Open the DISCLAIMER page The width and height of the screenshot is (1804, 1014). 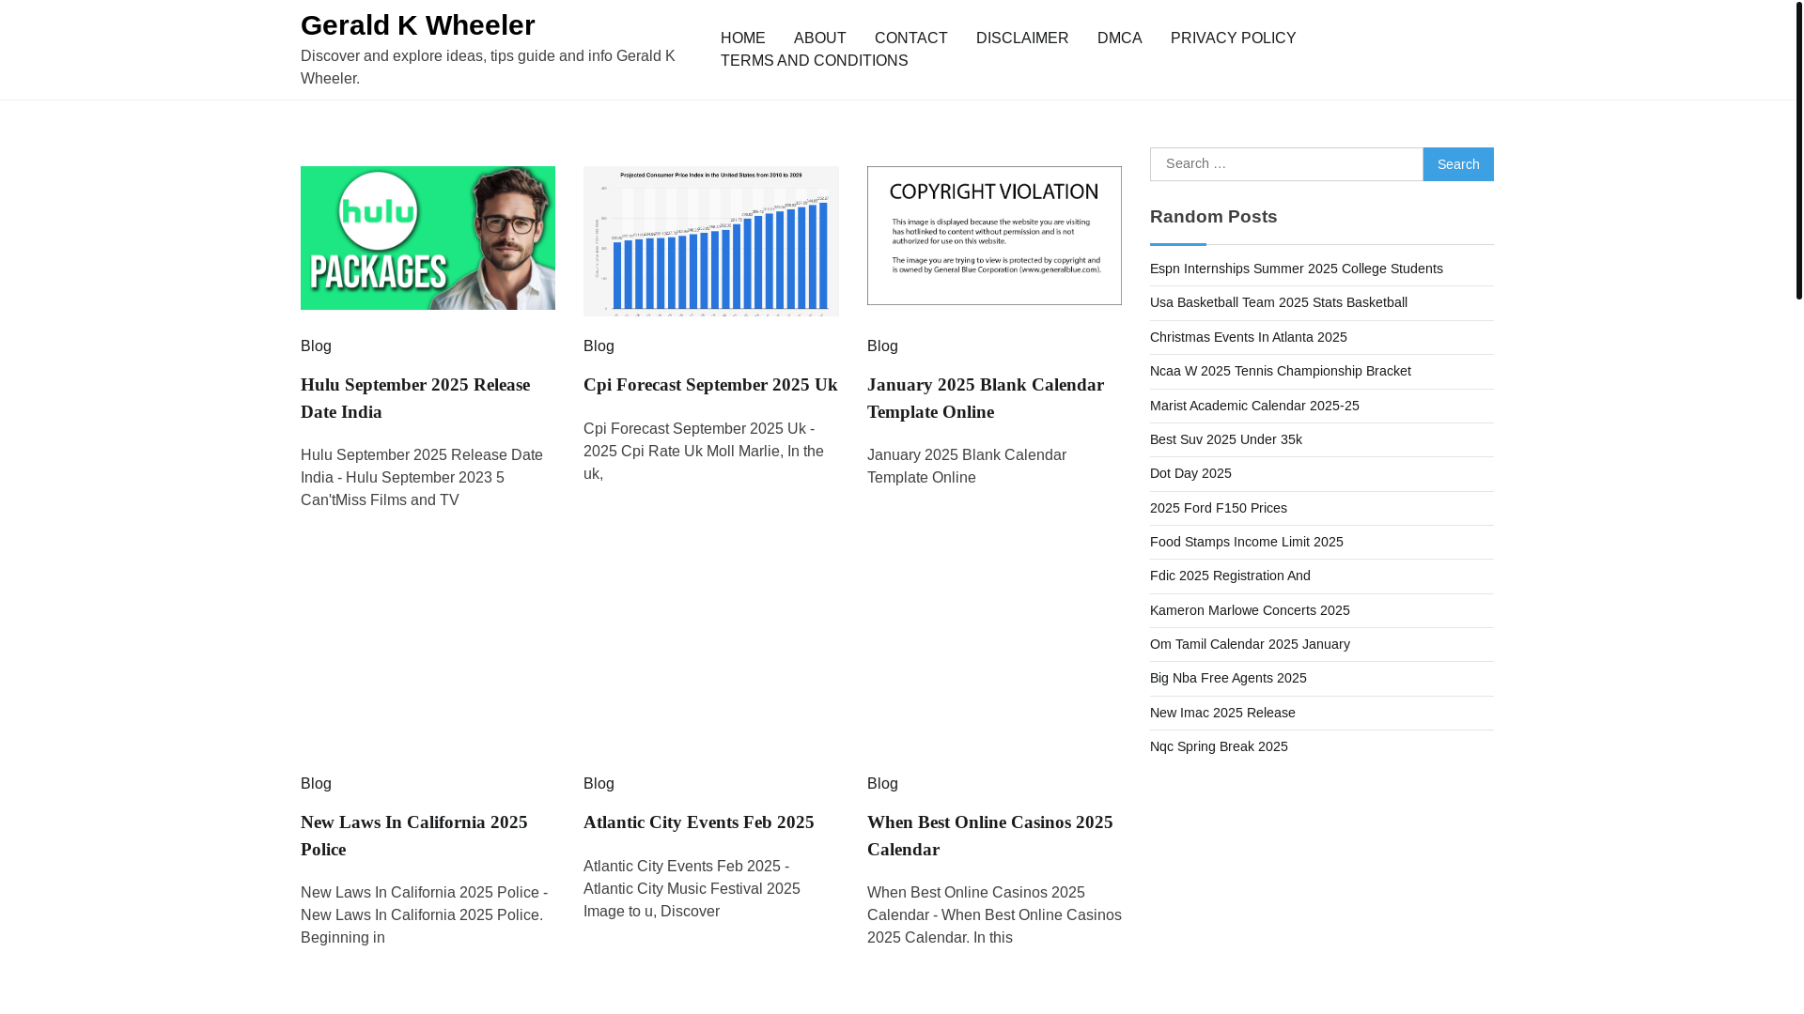pyautogui.click(x=1021, y=38)
